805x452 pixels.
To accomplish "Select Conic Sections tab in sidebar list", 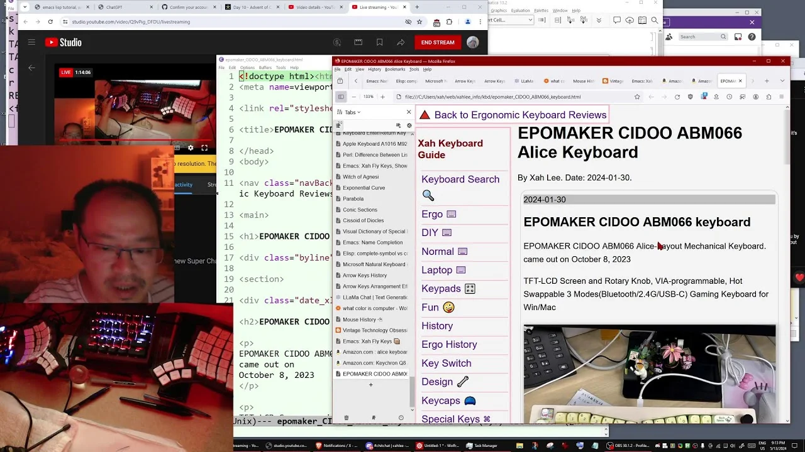I will point(360,210).
